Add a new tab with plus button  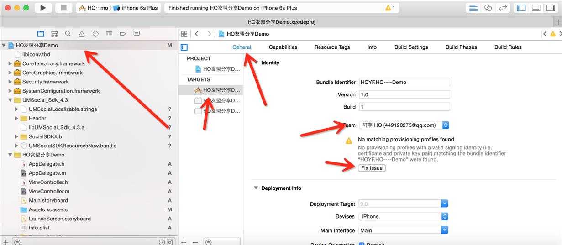558,22
